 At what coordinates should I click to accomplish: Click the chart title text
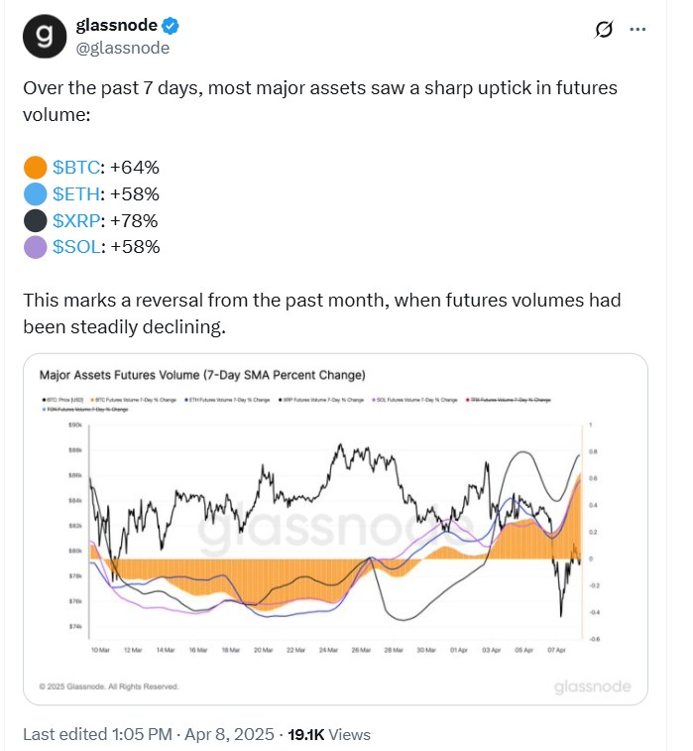tap(202, 375)
